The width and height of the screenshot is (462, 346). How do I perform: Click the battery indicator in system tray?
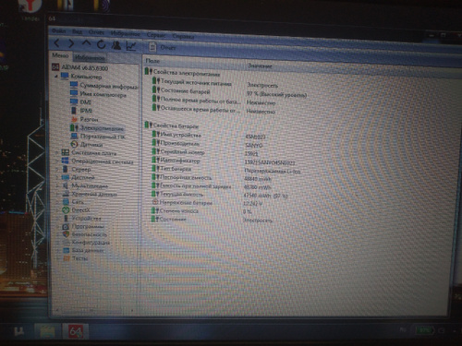tap(425, 330)
